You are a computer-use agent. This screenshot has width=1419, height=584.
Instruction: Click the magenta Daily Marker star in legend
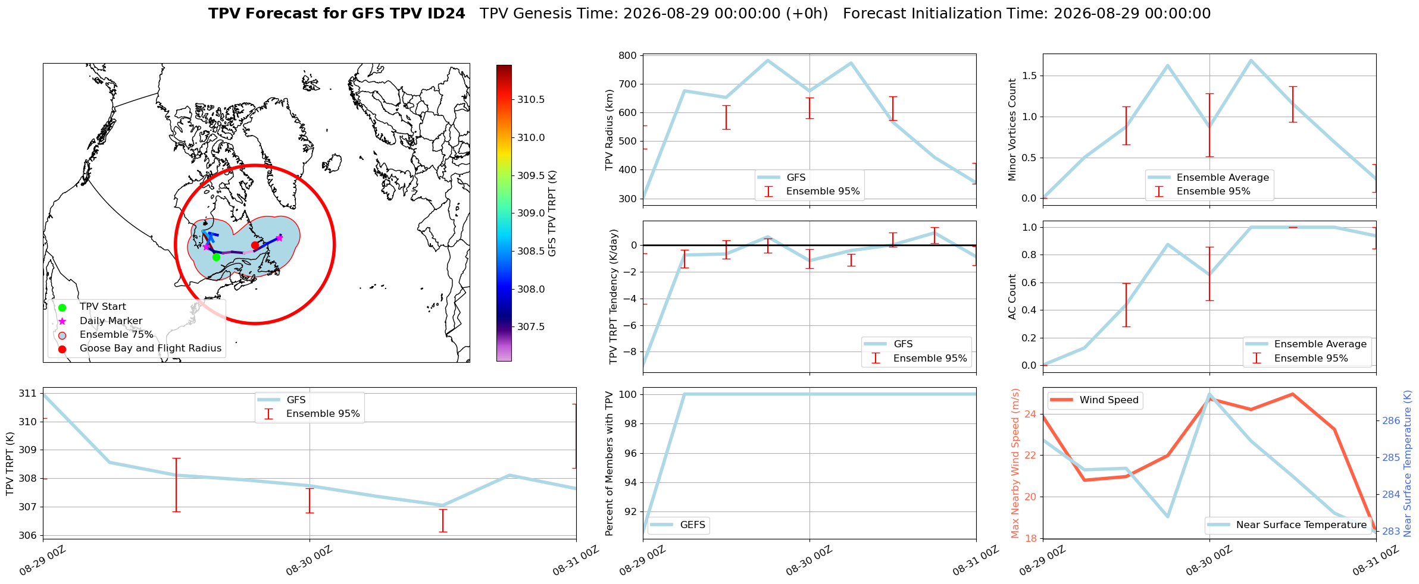pos(62,321)
